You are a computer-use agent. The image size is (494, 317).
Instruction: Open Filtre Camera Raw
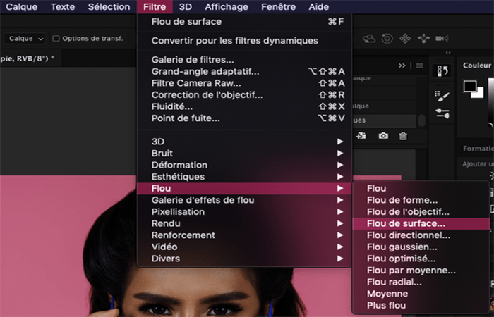[244, 83]
